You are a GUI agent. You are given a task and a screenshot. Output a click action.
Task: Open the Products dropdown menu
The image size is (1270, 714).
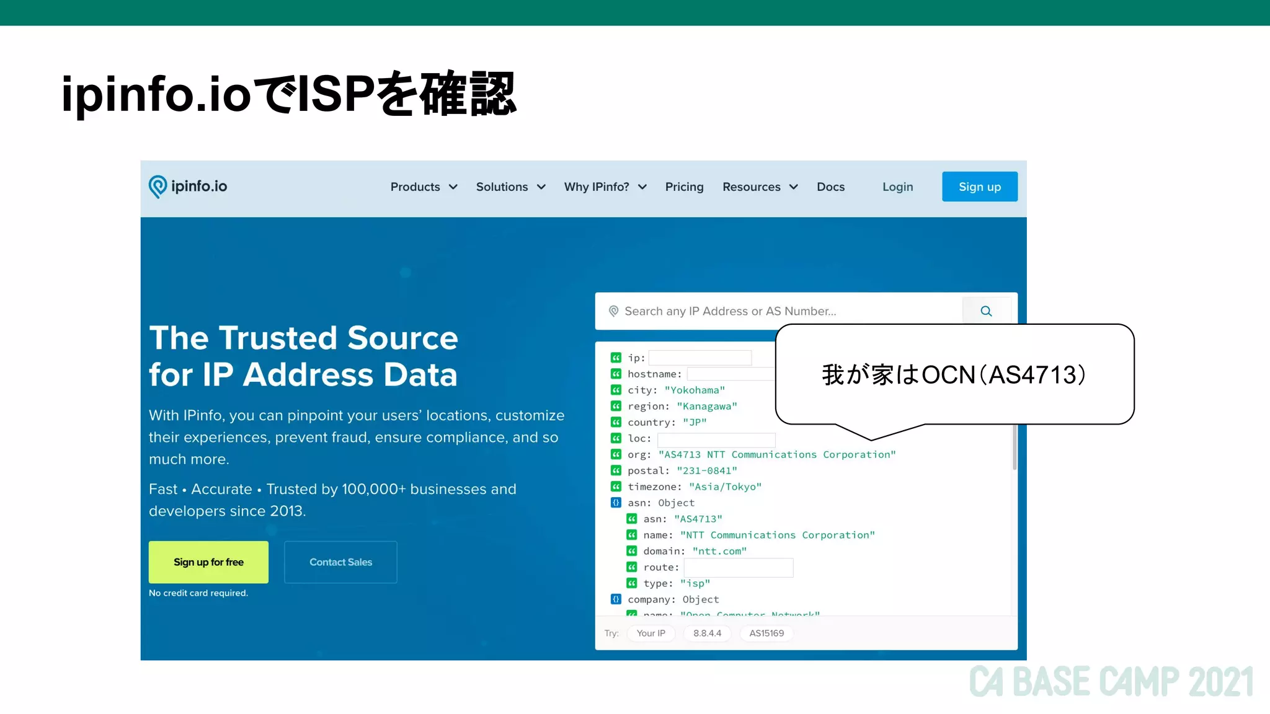(424, 187)
